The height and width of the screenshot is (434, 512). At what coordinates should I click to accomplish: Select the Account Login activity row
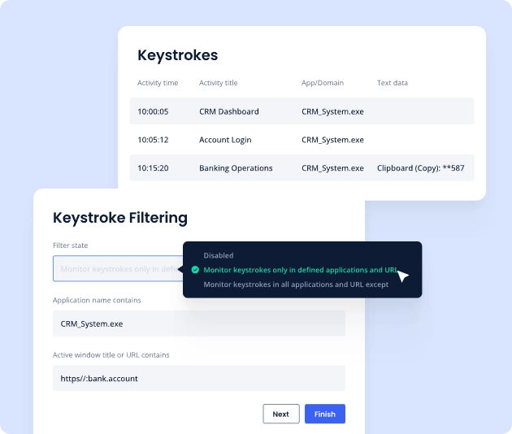click(302, 140)
